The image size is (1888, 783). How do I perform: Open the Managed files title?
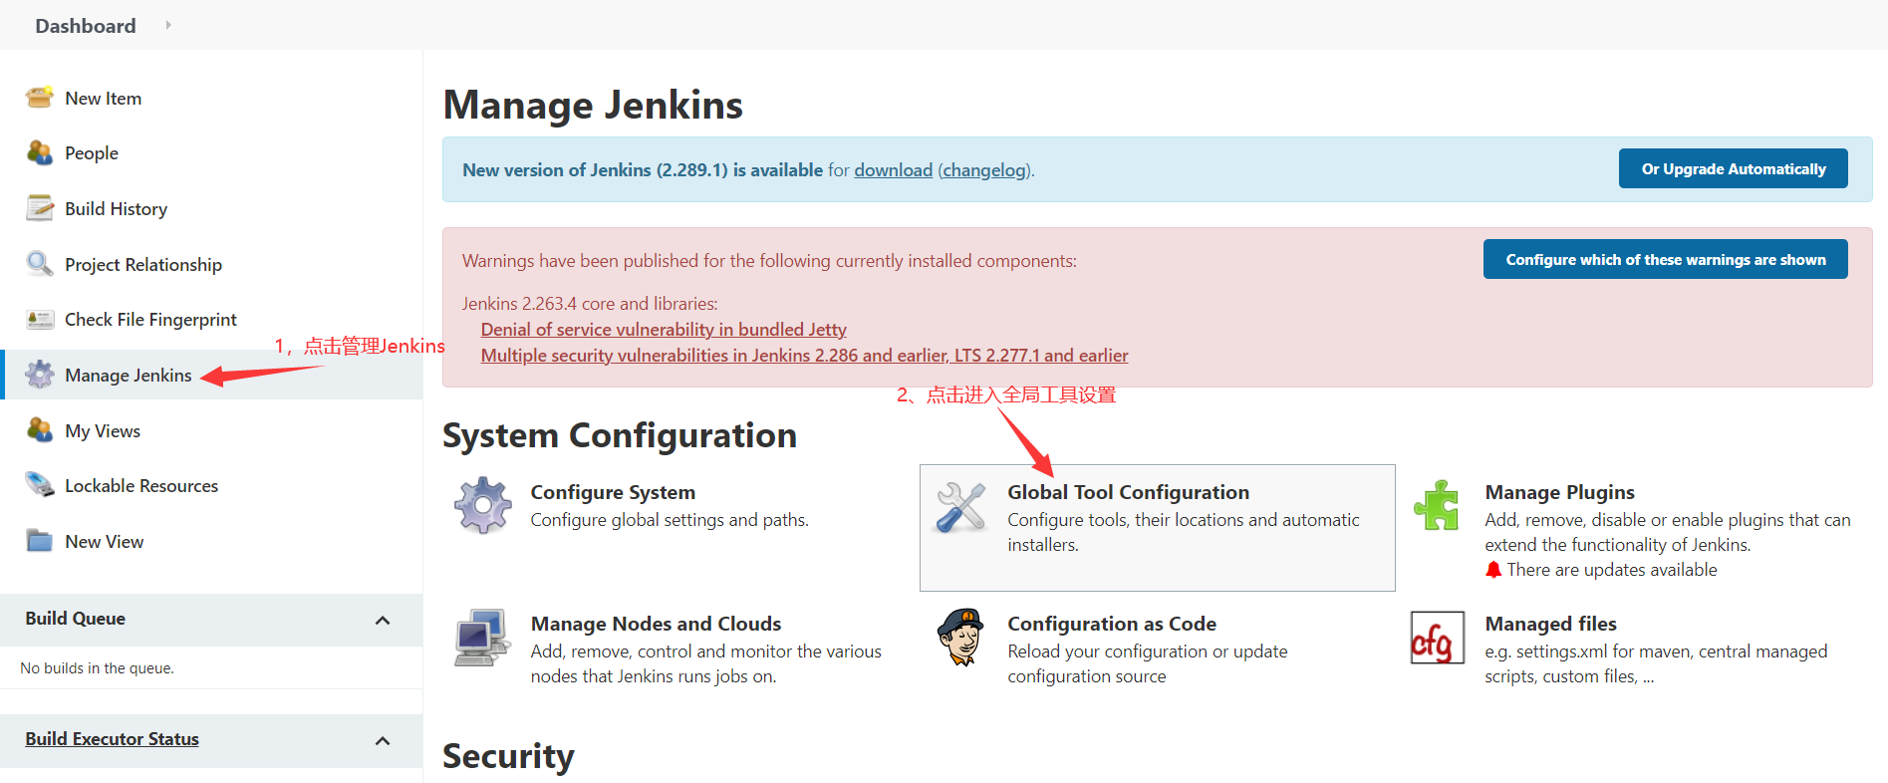[1550, 624]
